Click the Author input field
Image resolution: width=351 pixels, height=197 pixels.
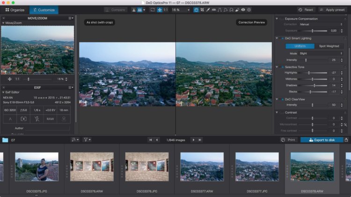48,129
